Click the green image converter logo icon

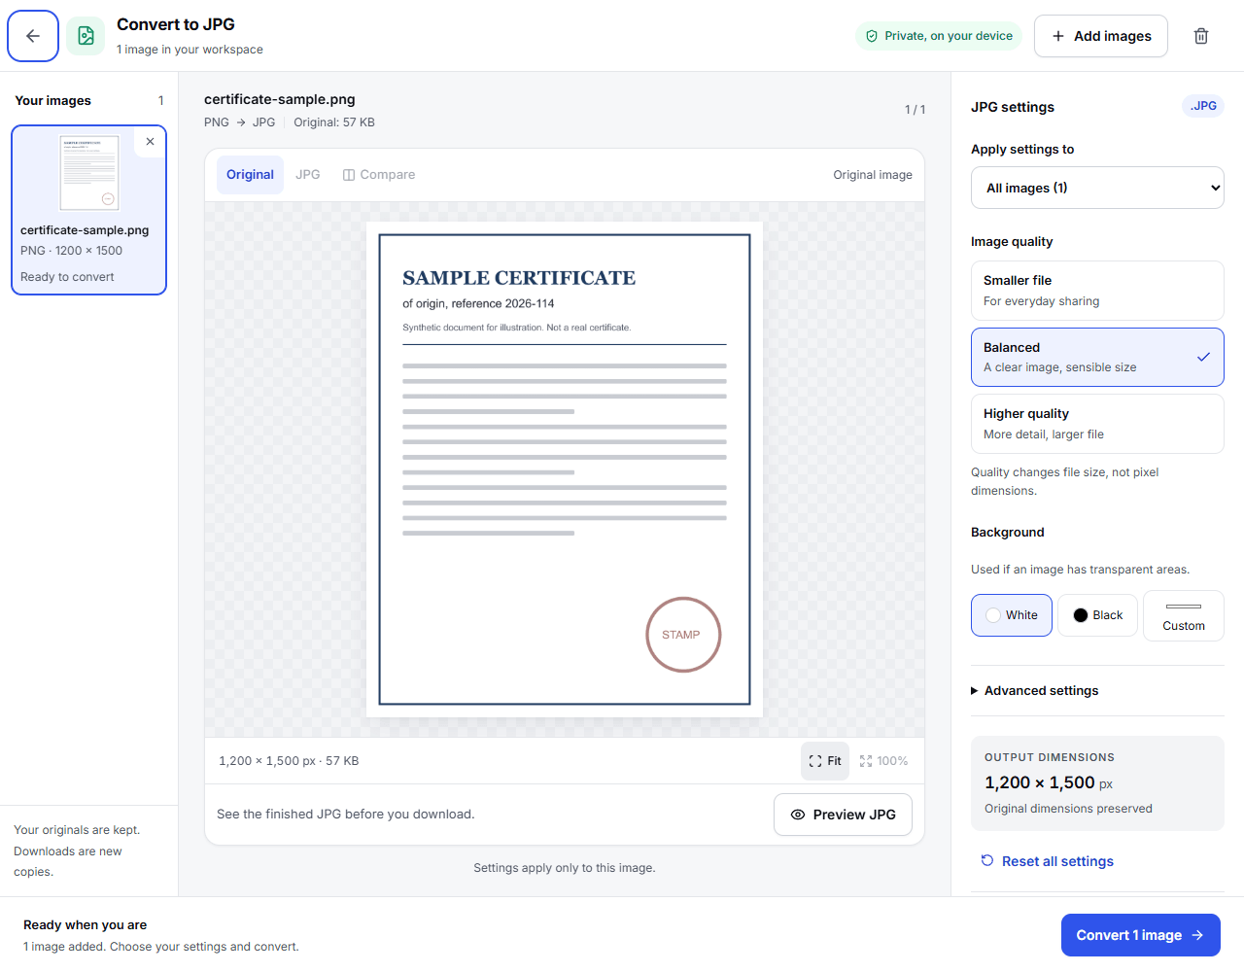[86, 36]
